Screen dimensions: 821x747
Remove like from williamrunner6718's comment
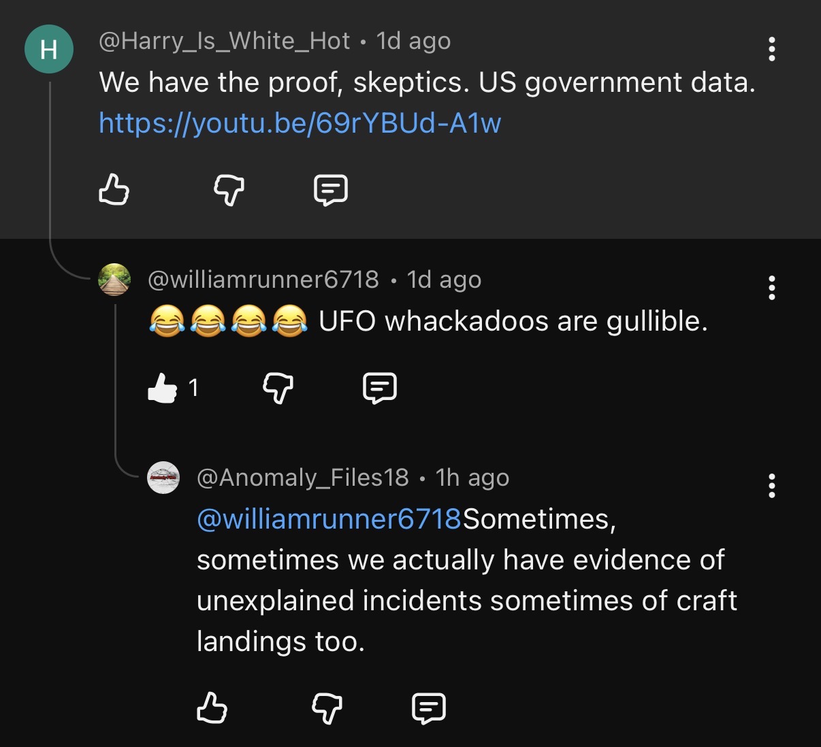(x=163, y=388)
